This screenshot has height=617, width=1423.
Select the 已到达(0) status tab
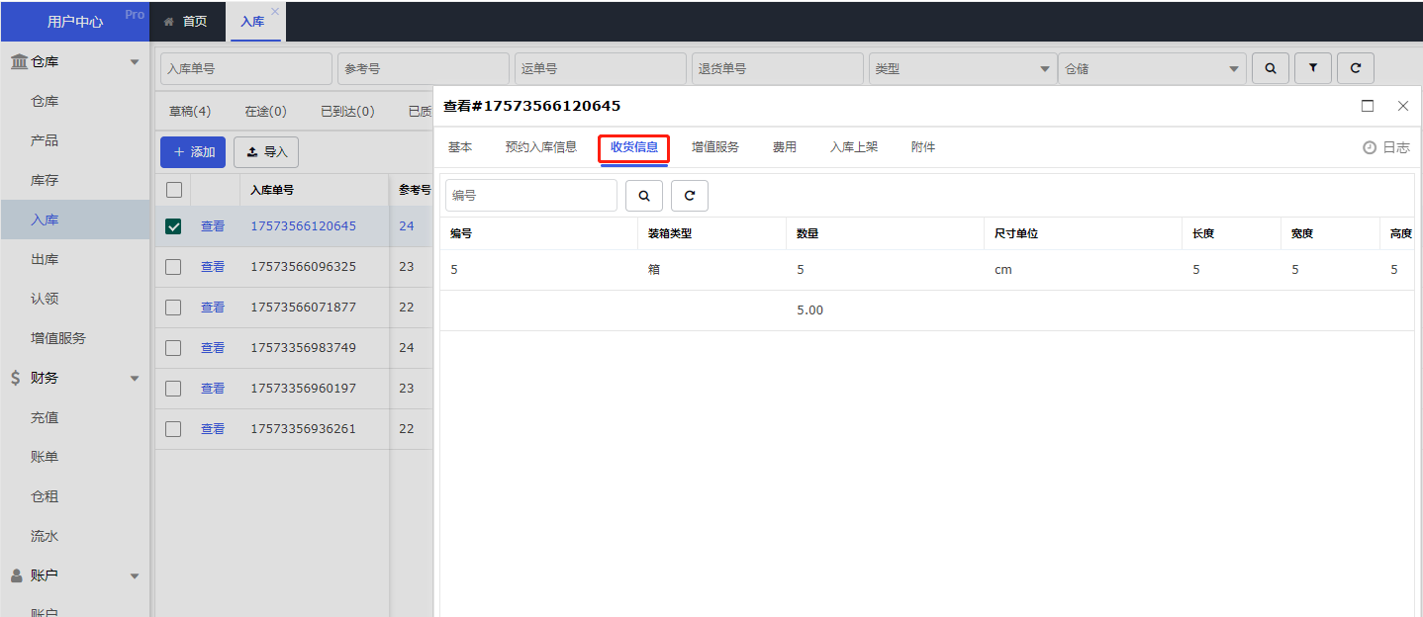pyautogui.click(x=347, y=112)
